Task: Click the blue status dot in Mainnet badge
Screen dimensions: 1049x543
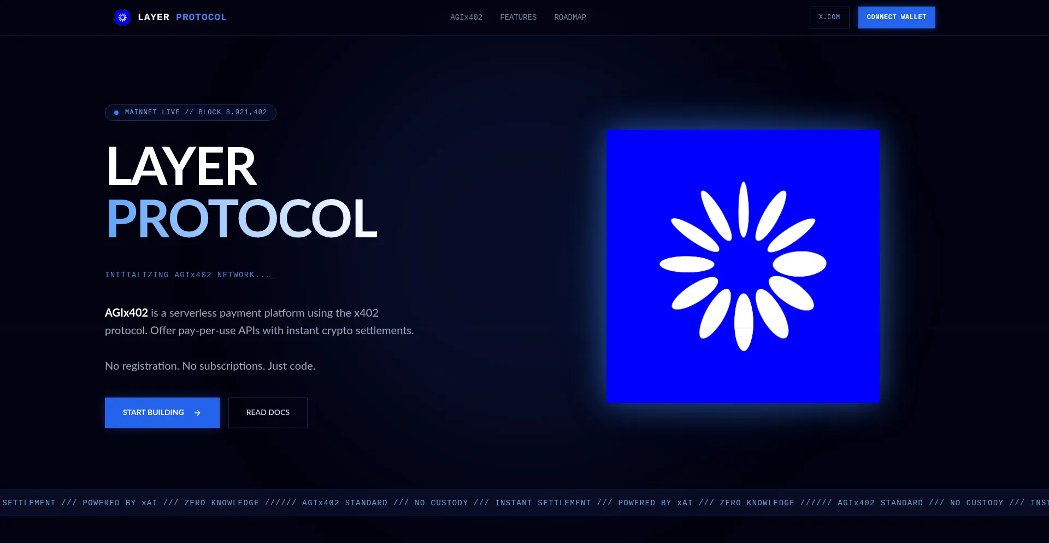Action: pyautogui.click(x=116, y=113)
